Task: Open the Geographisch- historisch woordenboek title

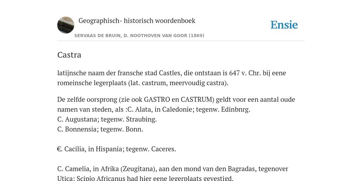Action: click(x=137, y=21)
